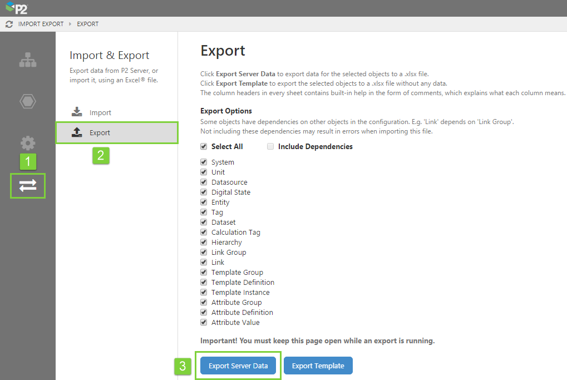
Task: Enable Include Dependencies
Action: pos(270,146)
